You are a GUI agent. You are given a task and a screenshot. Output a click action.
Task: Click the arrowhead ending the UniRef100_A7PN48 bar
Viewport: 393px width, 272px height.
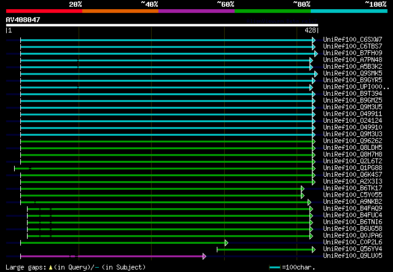tap(311, 60)
